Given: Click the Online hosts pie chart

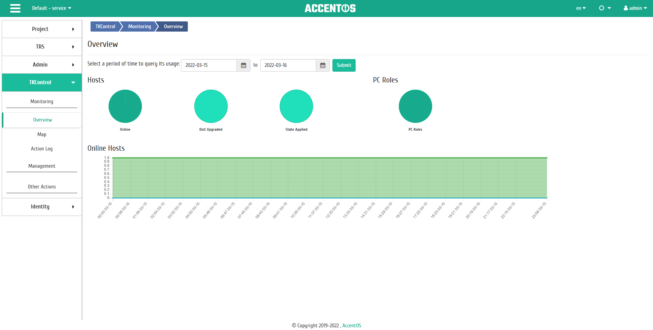Looking at the screenshot, I should (x=125, y=106).
